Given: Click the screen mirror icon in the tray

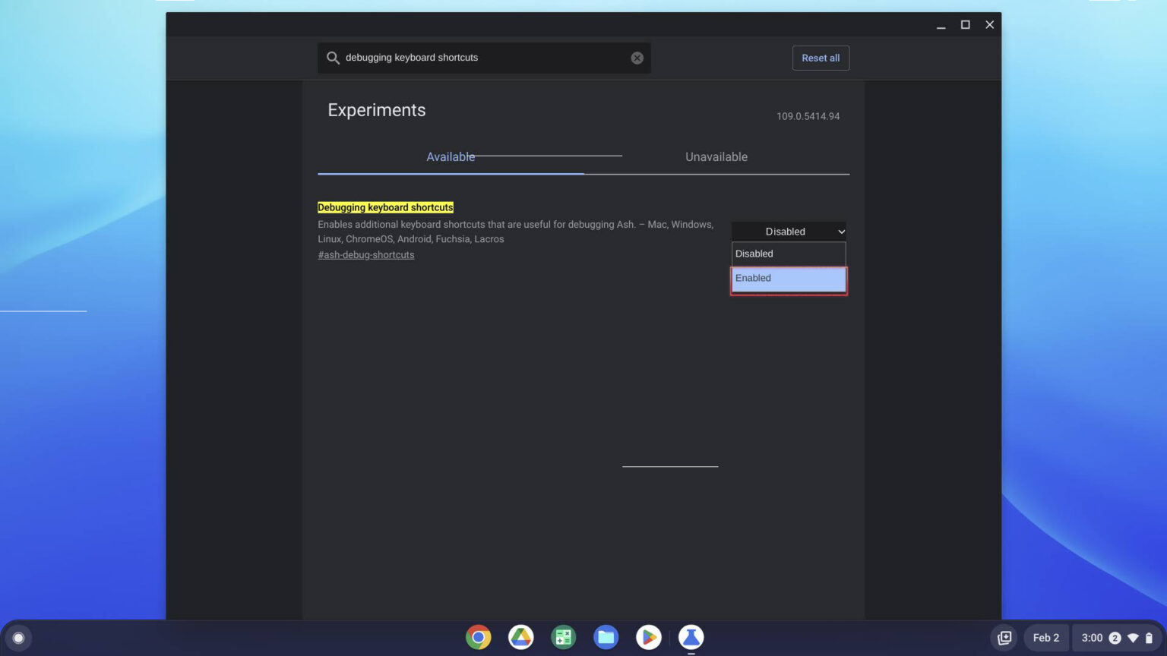Looking at the screenshot, I should [x=1004, y=638].
